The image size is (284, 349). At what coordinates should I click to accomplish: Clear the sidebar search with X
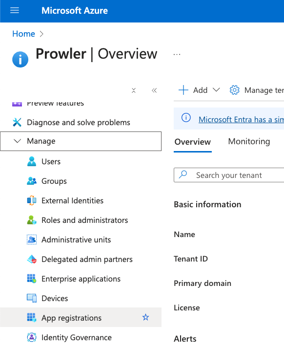click(x=134, y=90)
